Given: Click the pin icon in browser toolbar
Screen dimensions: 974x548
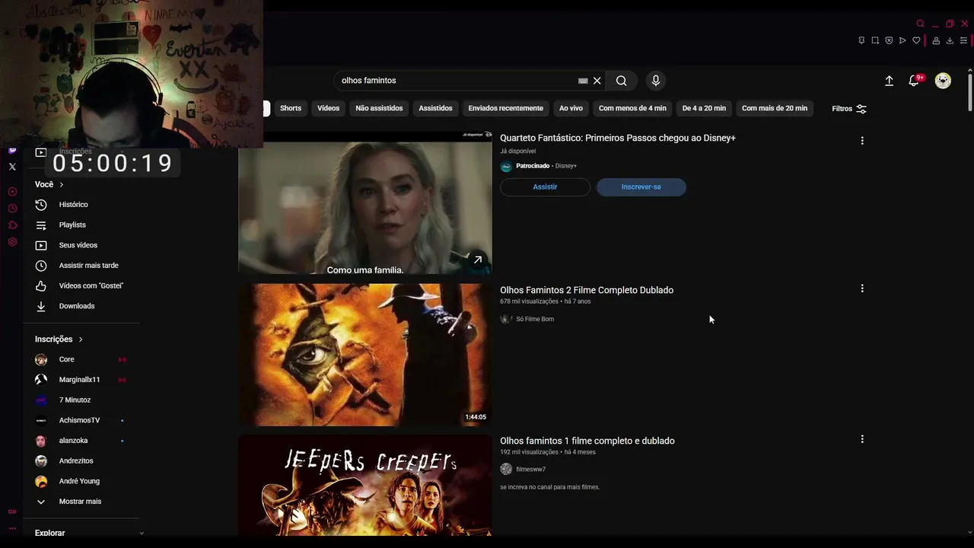Looking at the screenshot, I should pyautogui.click(x=861, y=40).
